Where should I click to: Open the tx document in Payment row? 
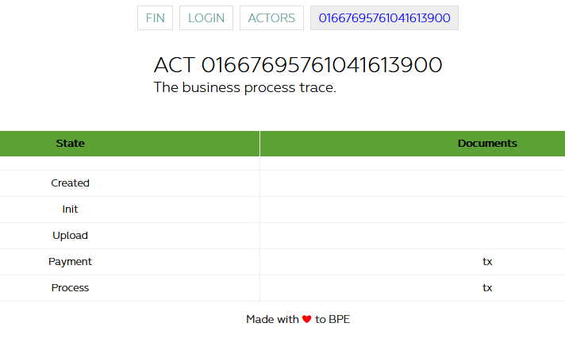[487, 262]
